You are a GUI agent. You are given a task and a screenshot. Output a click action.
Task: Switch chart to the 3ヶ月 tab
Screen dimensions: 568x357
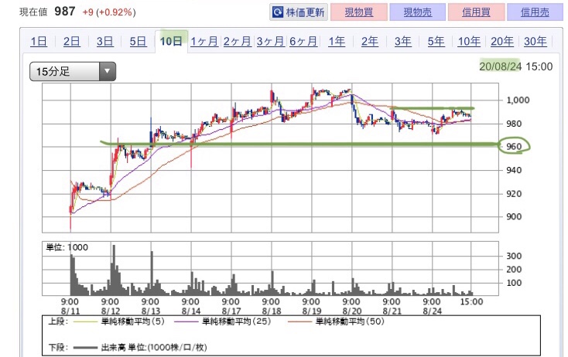point(270,41)
